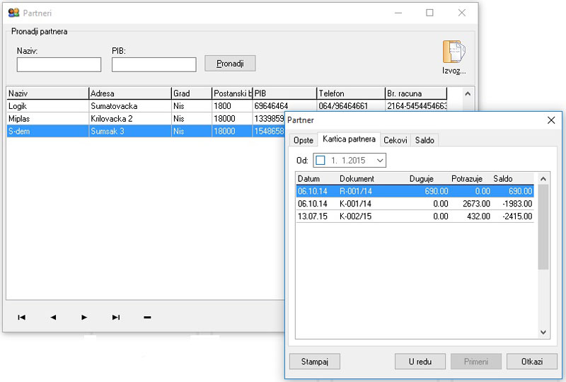The image size is (566, 382).
Task: Select document row K-001/14
Action: click(x=415, y=204)
